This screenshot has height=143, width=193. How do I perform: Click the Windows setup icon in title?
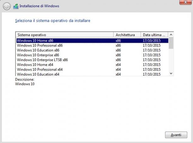16,6
